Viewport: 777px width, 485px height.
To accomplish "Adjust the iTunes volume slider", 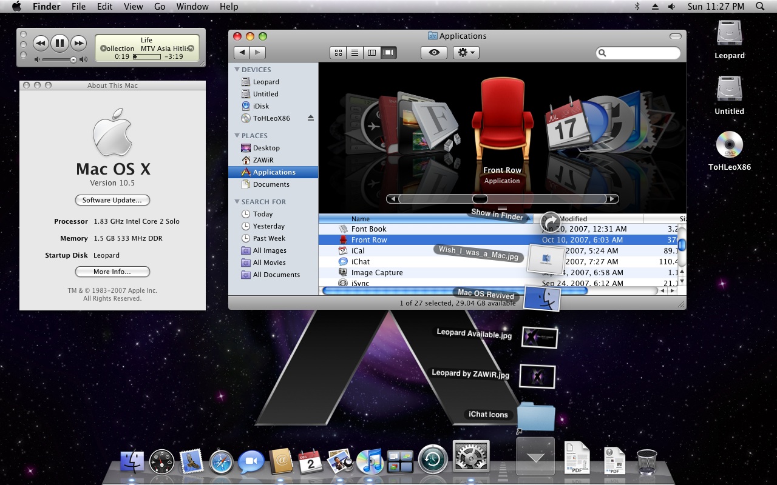I will (x=73, y=59).
